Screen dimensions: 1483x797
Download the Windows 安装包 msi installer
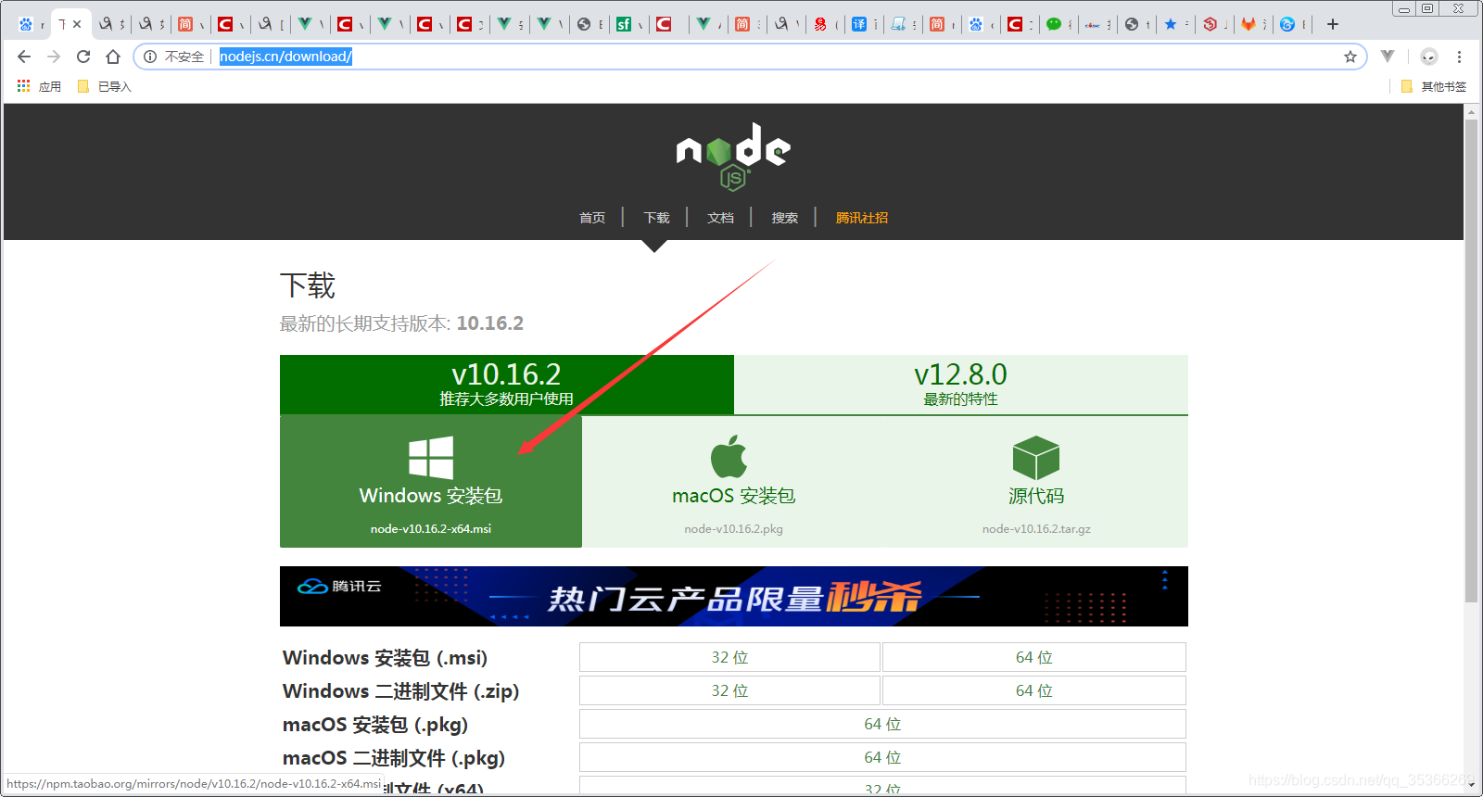[x=431, y=482]
